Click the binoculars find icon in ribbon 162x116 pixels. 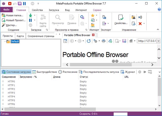pos(133,17)
